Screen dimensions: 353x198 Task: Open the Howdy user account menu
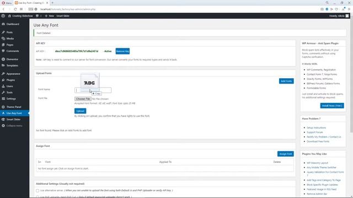pos(339,16)
